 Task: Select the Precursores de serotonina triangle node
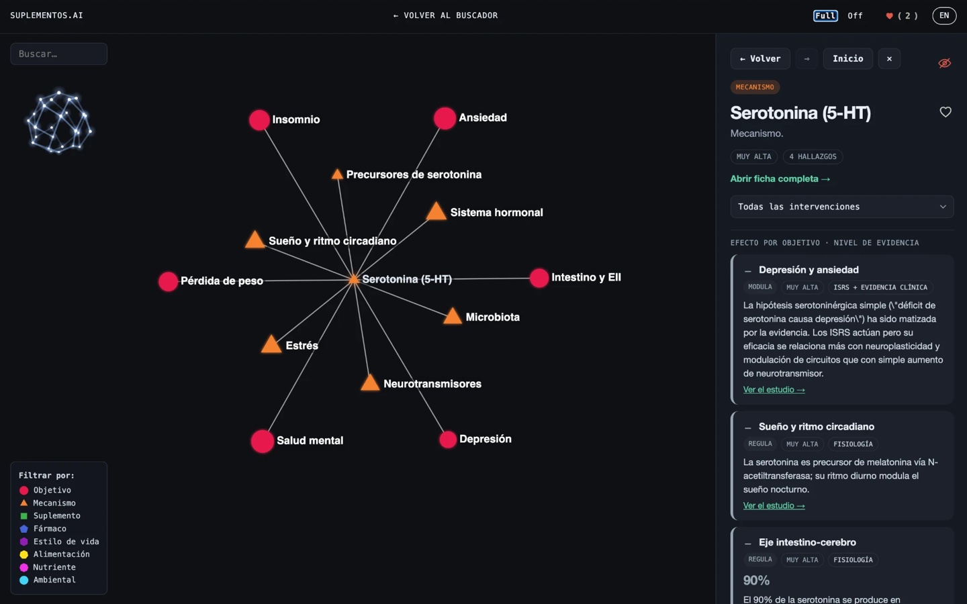(x=337, y=174)
